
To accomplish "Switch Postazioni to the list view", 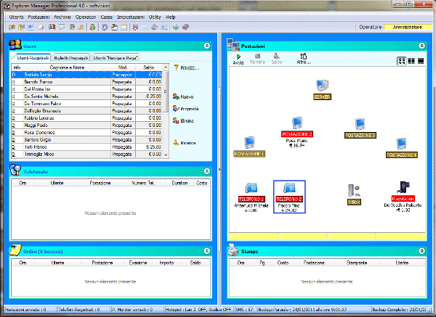I will point(421,61).
